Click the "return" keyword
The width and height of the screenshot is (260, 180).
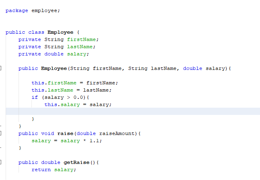[41, 170]
